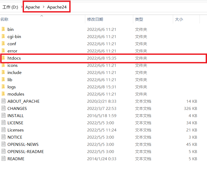
Task: Select the logs folder name
Action: (12, 87)
